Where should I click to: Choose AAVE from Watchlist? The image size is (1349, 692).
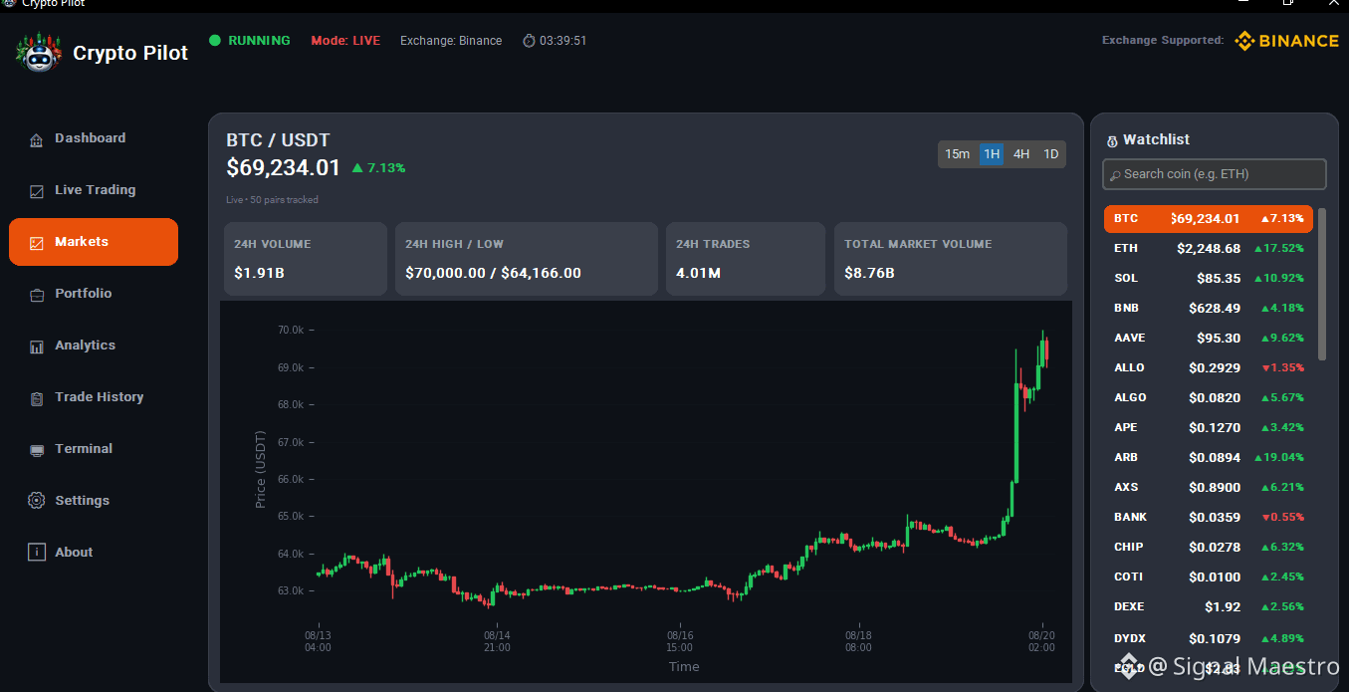(x=1209, y=339)
